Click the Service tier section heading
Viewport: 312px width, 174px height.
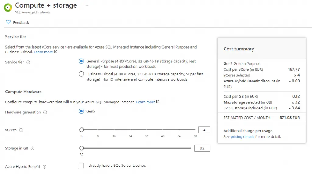click(16, 37)
